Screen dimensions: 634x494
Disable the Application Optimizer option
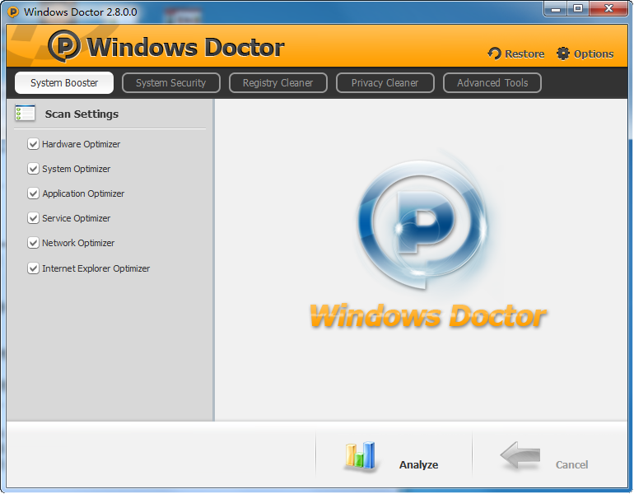click(34, 193)
